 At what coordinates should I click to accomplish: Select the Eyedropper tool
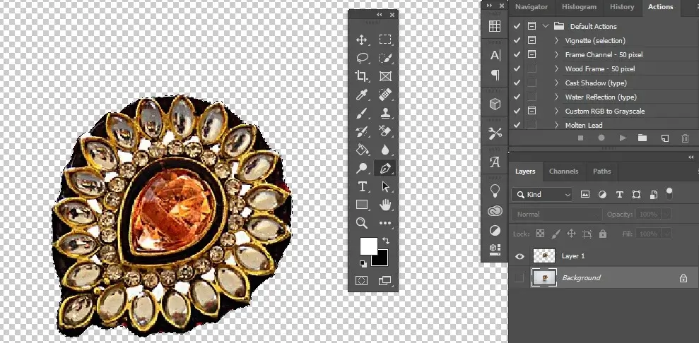click(362, 95)
